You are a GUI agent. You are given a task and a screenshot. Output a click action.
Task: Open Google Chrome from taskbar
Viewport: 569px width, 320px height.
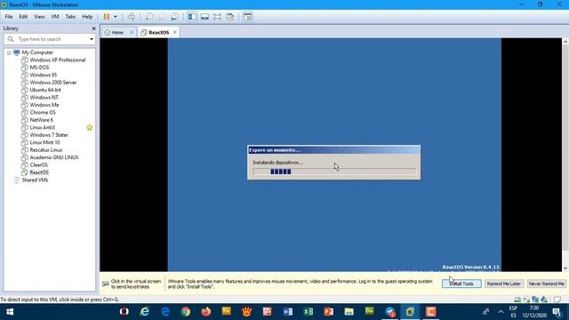click(186, 312)
